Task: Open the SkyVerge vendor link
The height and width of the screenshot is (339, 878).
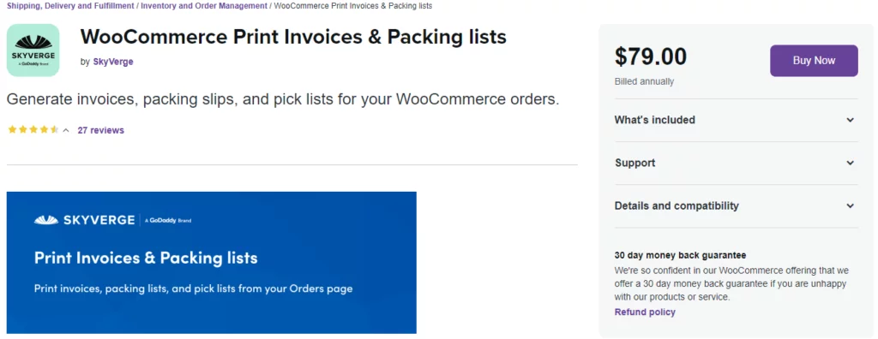Action: (x=113, y=62)
